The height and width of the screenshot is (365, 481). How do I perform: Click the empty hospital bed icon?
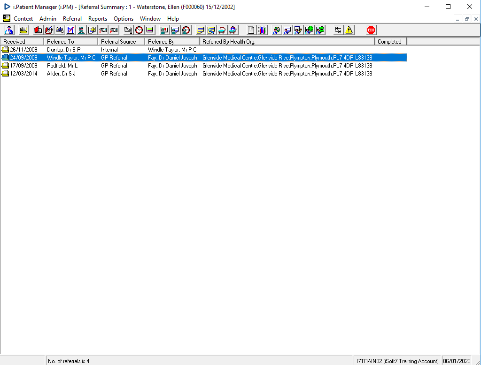pos(222,30)
